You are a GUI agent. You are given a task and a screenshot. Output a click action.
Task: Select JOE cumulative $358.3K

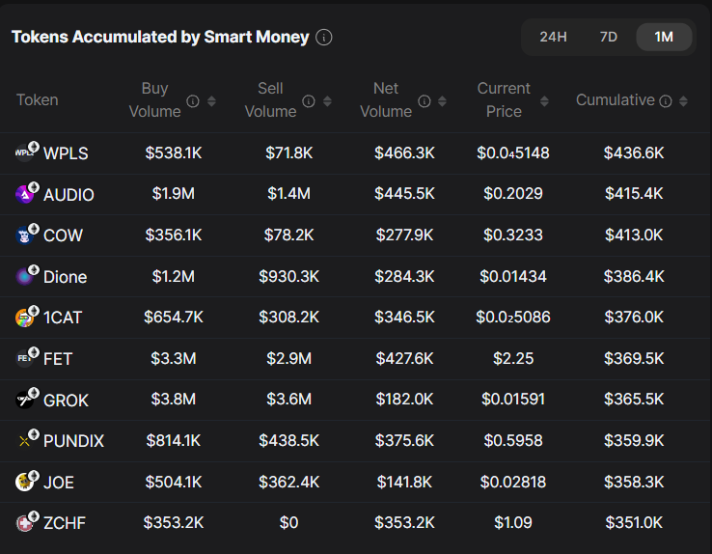click(634, 483)
